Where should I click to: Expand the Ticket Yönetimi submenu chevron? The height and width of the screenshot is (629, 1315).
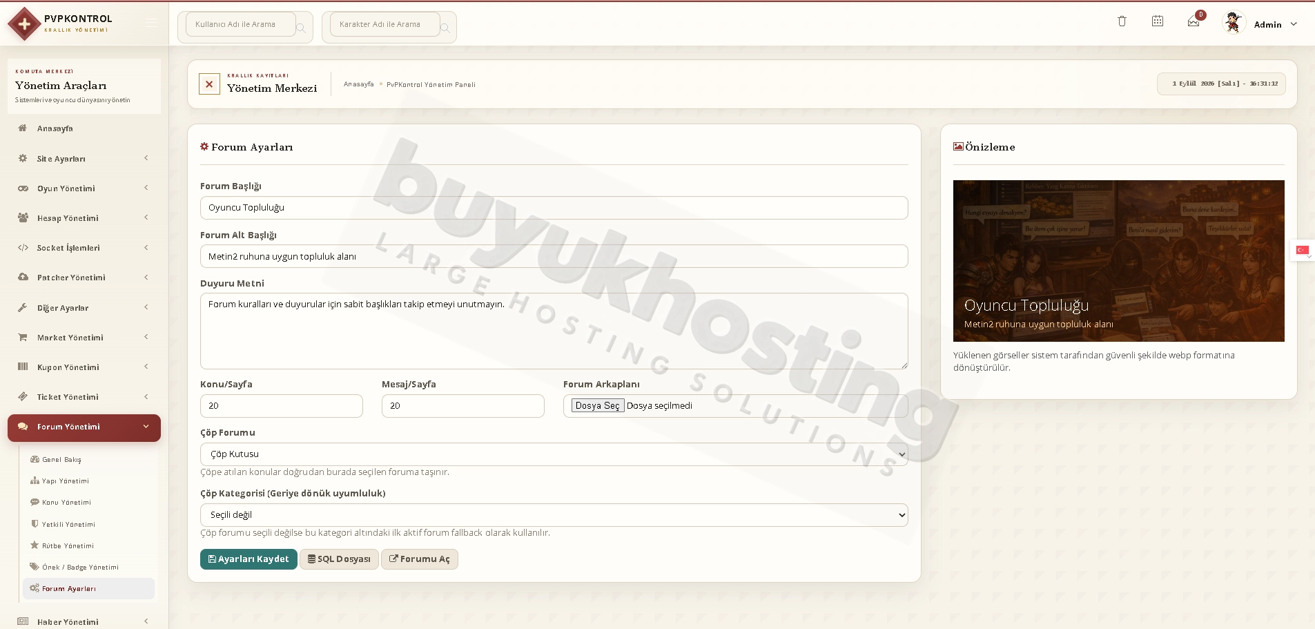coord(146,396)
